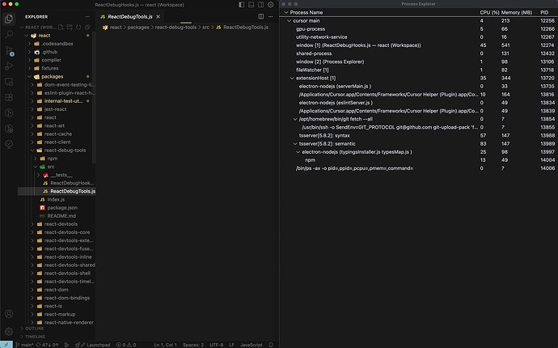
Task: Split the editor to the right
Action: [x=261, y=16]
